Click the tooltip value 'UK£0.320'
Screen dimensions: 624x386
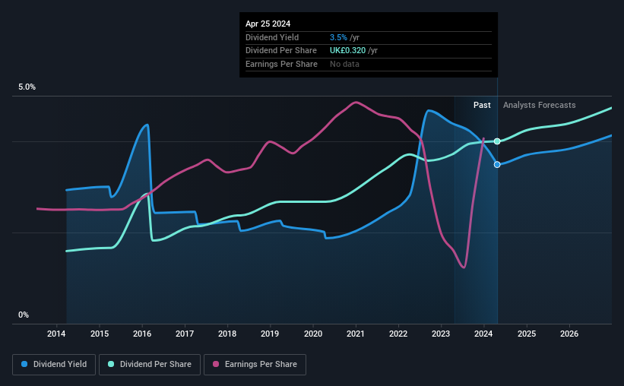[x=347, y=51]
